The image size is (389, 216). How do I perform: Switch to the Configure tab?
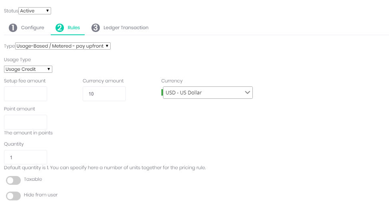coord(32,28)
